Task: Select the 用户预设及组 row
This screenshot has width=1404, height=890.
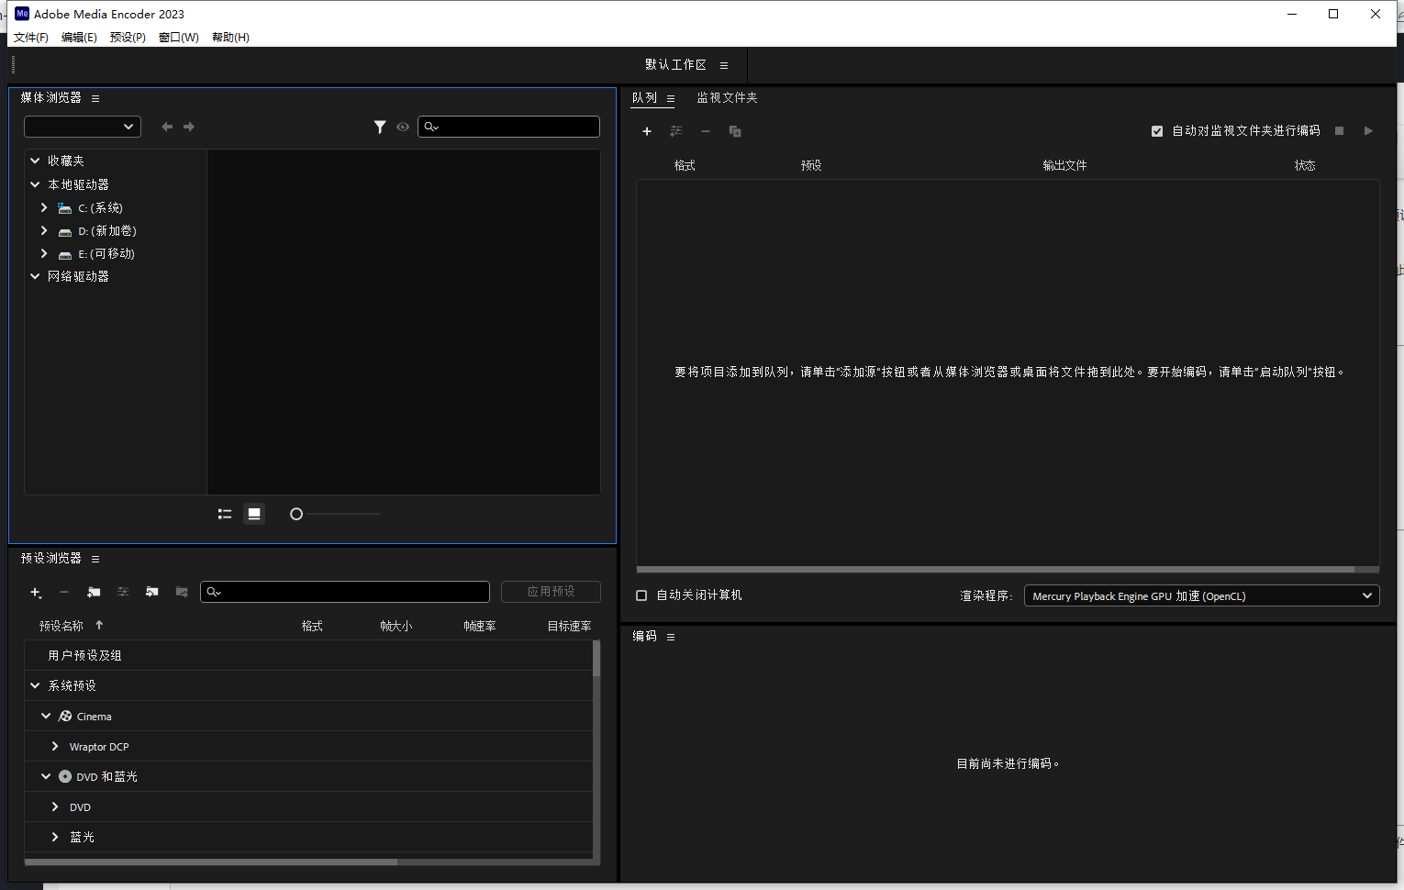Action: pyautogui.click(x=308, y=655)
